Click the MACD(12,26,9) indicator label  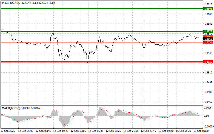tap(12, 108)
